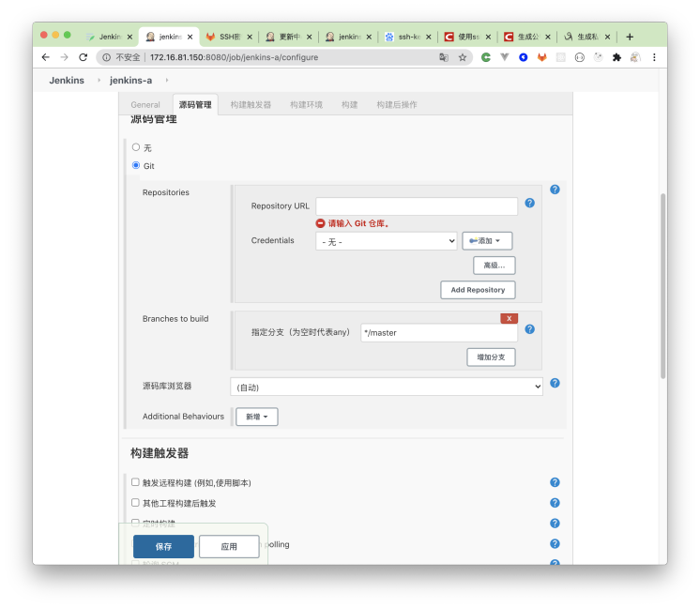Viewport: 700px width, 608px height.
Task: Enable 触发远程构建 checkbox
Action: coord(135,482)
